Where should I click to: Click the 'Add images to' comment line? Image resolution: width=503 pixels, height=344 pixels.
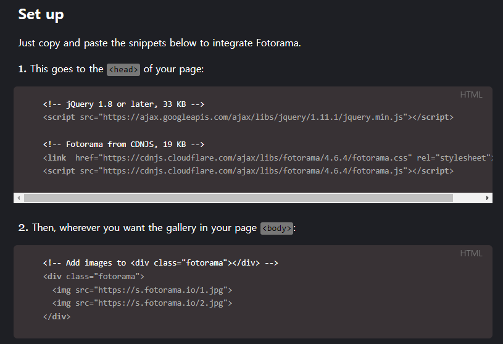pos(160,263)
